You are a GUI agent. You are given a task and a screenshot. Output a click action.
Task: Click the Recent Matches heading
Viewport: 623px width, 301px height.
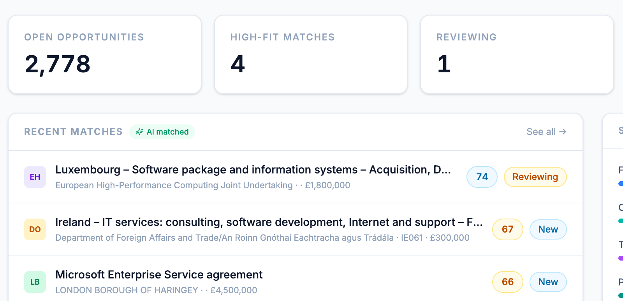click(74, 132)
